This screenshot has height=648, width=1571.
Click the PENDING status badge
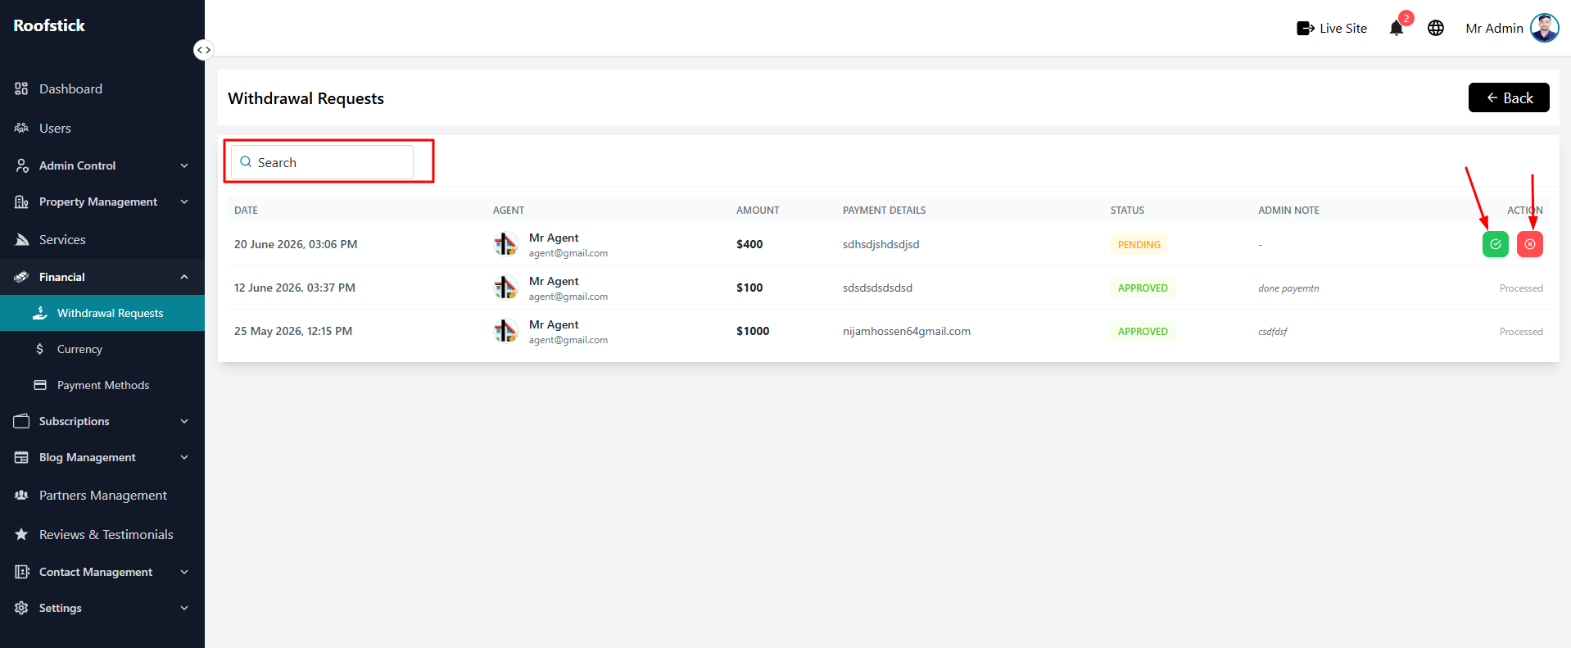[x=1139, y=244]
